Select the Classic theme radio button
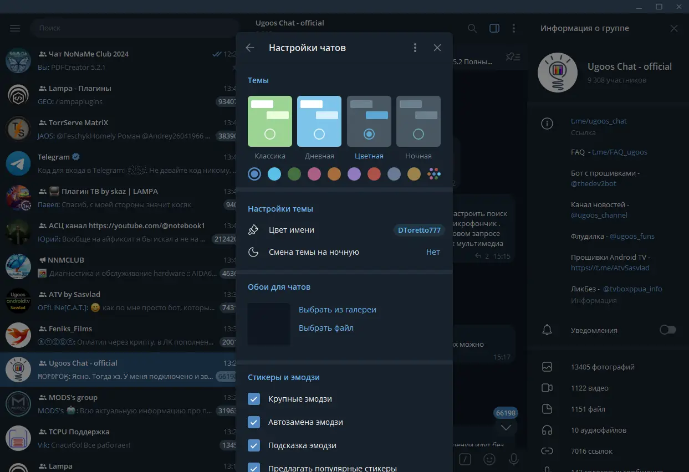Screen dimensions: 689x472 point(270,134)
